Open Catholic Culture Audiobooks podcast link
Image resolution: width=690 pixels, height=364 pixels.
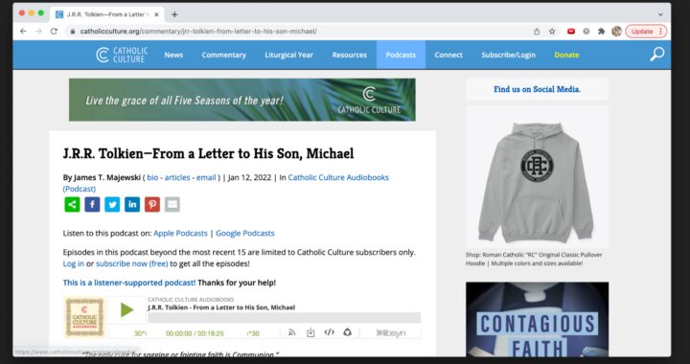[338, 177]
